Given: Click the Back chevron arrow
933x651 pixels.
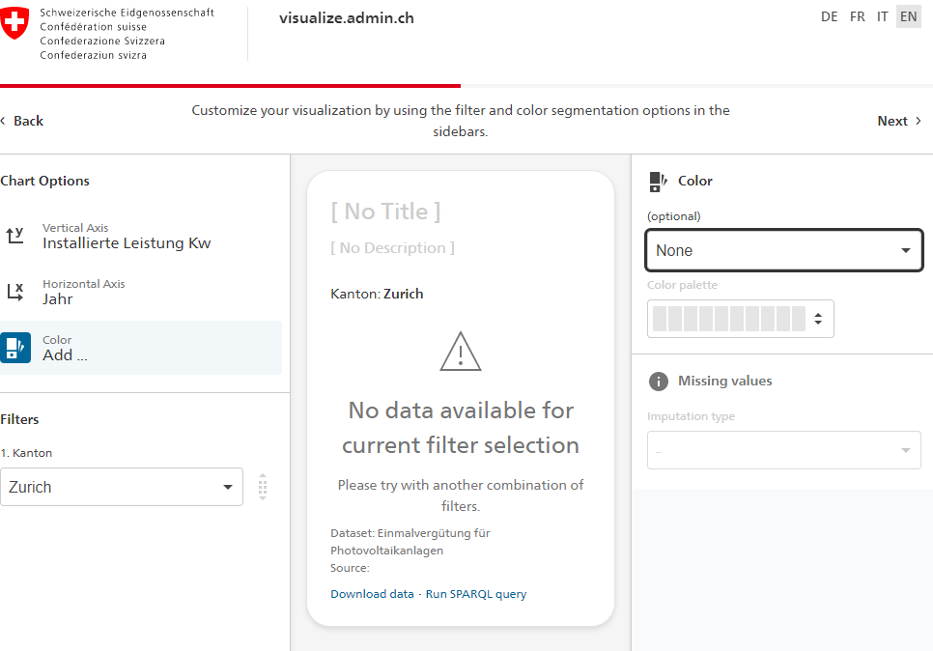Looking at the screenshot, I should coord(4,121).
